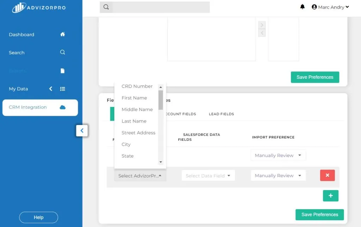Click the lower Save Preferences button

319,214
